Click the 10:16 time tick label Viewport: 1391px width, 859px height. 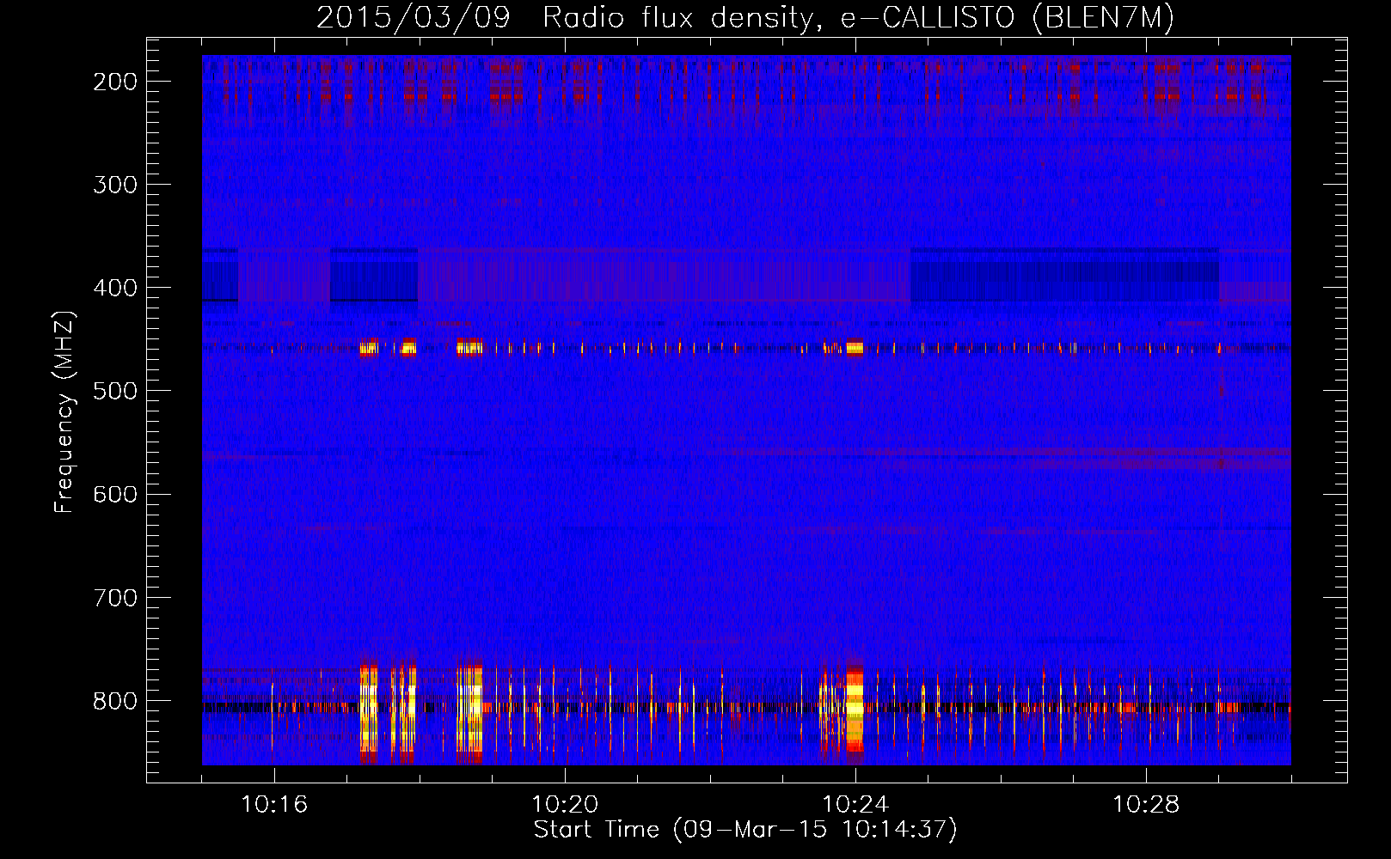coord(274,804)
